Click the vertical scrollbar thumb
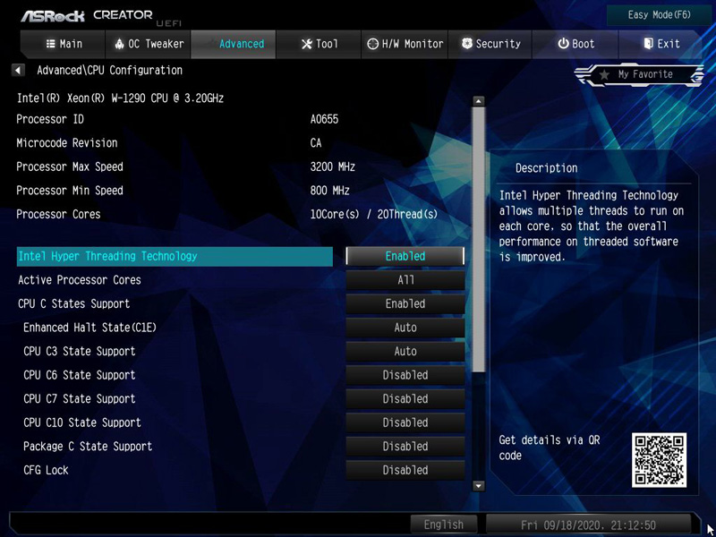The width and height of the screenshot is (716, 537). click(478, 240)
